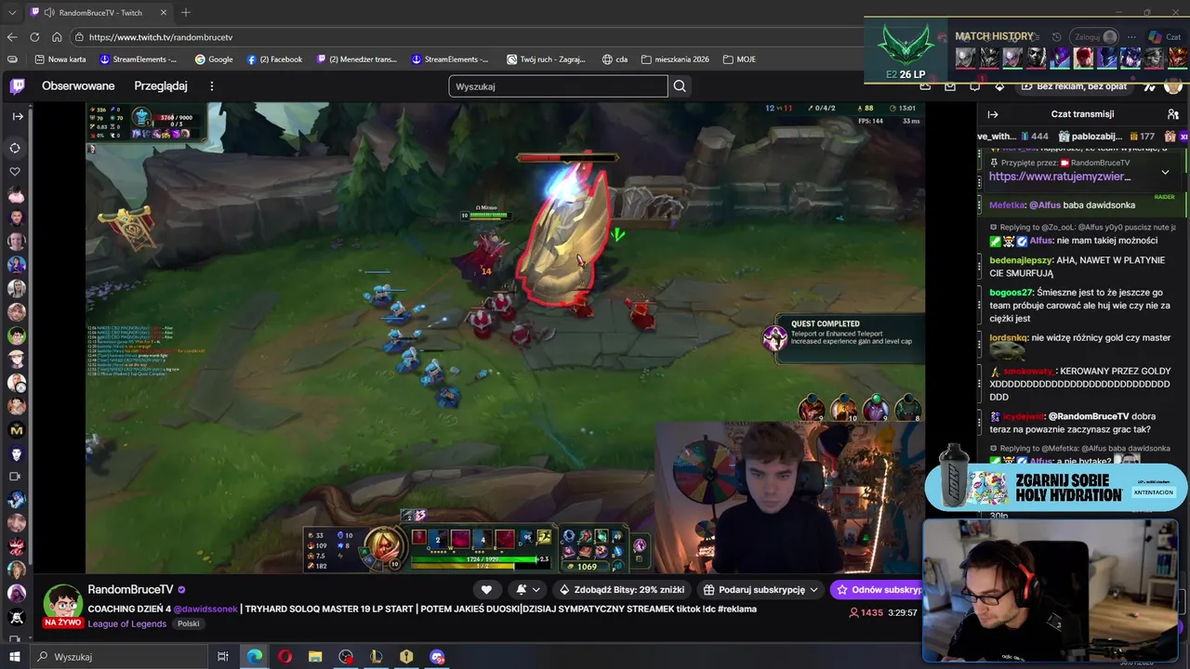Open notification bell dropdown
The width and height of the screenshot is (1190, 669).
[527, 590]
